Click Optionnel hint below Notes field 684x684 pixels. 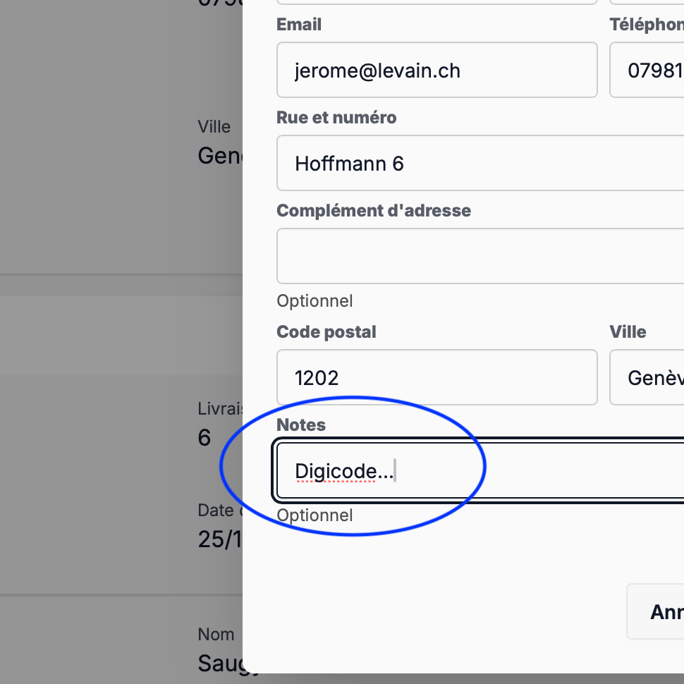[314, 515]
